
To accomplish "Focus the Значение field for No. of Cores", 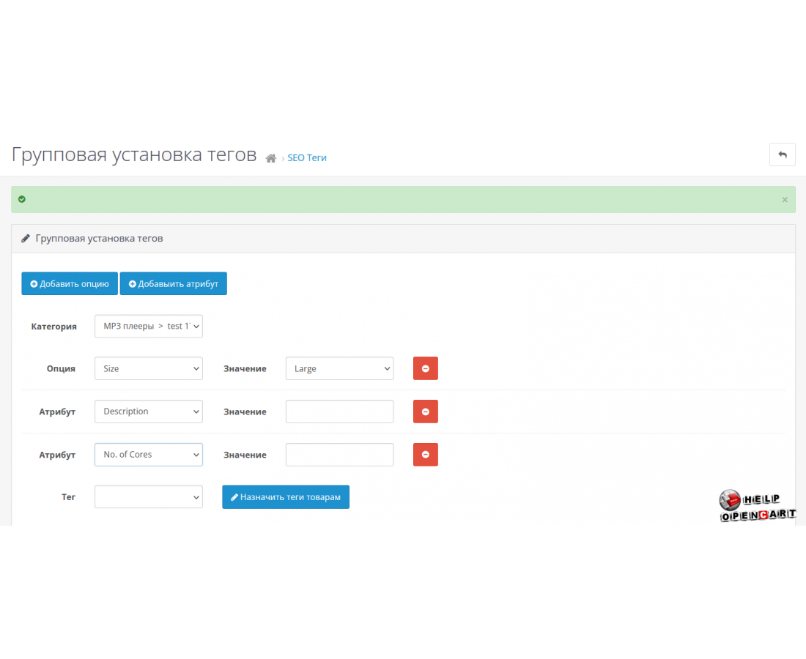I will pos(339,455).
